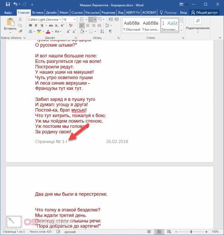Open the Шрифт dialog launcher
Screen dimensions: 224x235
[76, 38]
